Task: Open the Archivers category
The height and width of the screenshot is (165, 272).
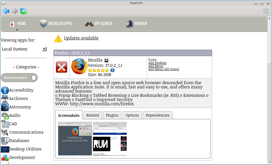Action: (x=18, y=99)
